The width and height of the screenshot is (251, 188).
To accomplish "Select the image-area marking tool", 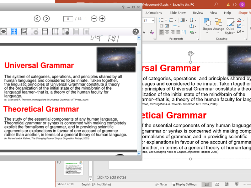I will point(24,32).
